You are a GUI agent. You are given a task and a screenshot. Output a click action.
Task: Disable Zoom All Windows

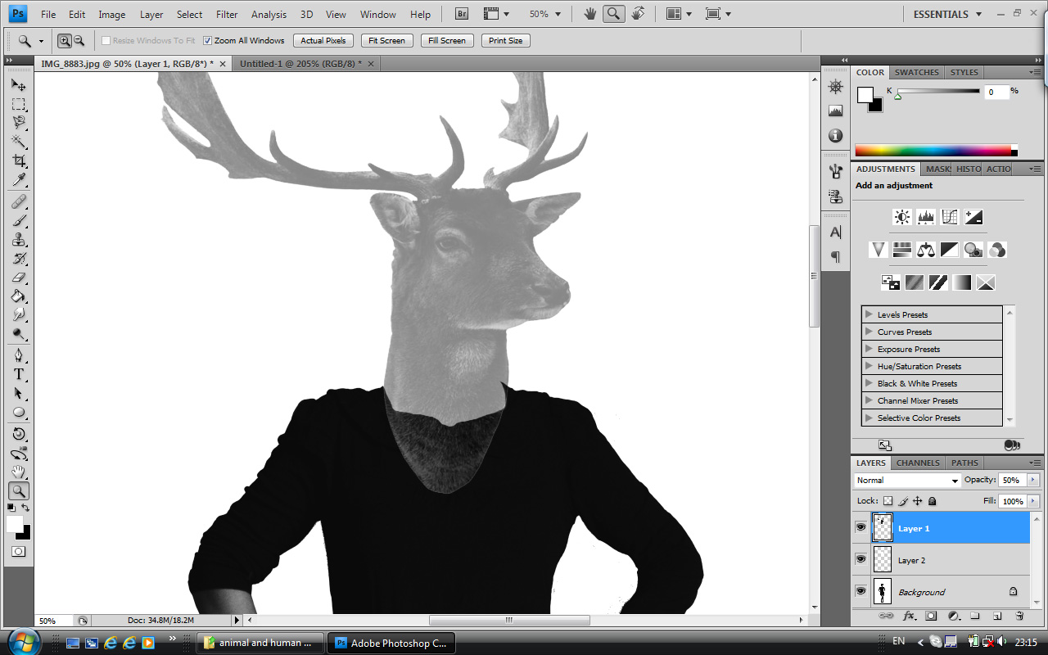(x=208, y=40)
